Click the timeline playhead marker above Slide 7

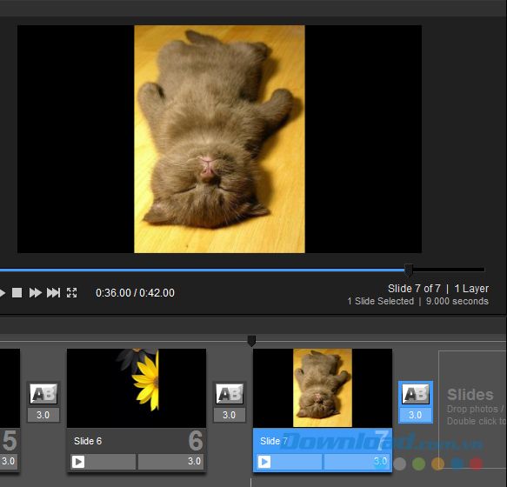click(x=251, y=341)
